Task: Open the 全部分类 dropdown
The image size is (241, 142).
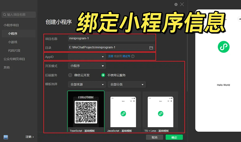Action: (127, 85)
